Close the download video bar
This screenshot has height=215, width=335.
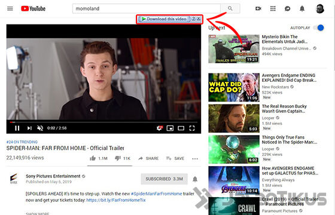point(199,19)
